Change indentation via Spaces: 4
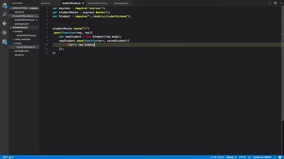 click(x=231, y=157)
